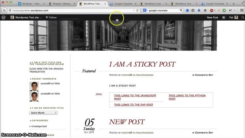Reload the page with the refresh icon
This screenshot has width=245, height=138.
click(137, 10)
